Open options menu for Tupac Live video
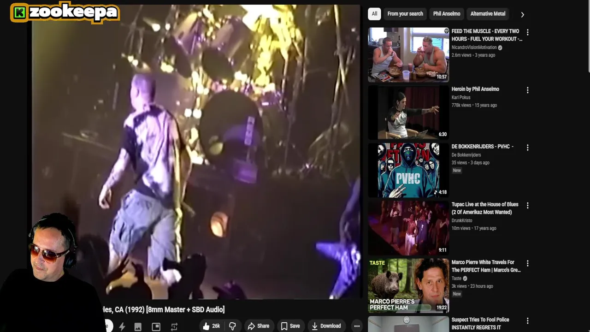 [527, 205]
